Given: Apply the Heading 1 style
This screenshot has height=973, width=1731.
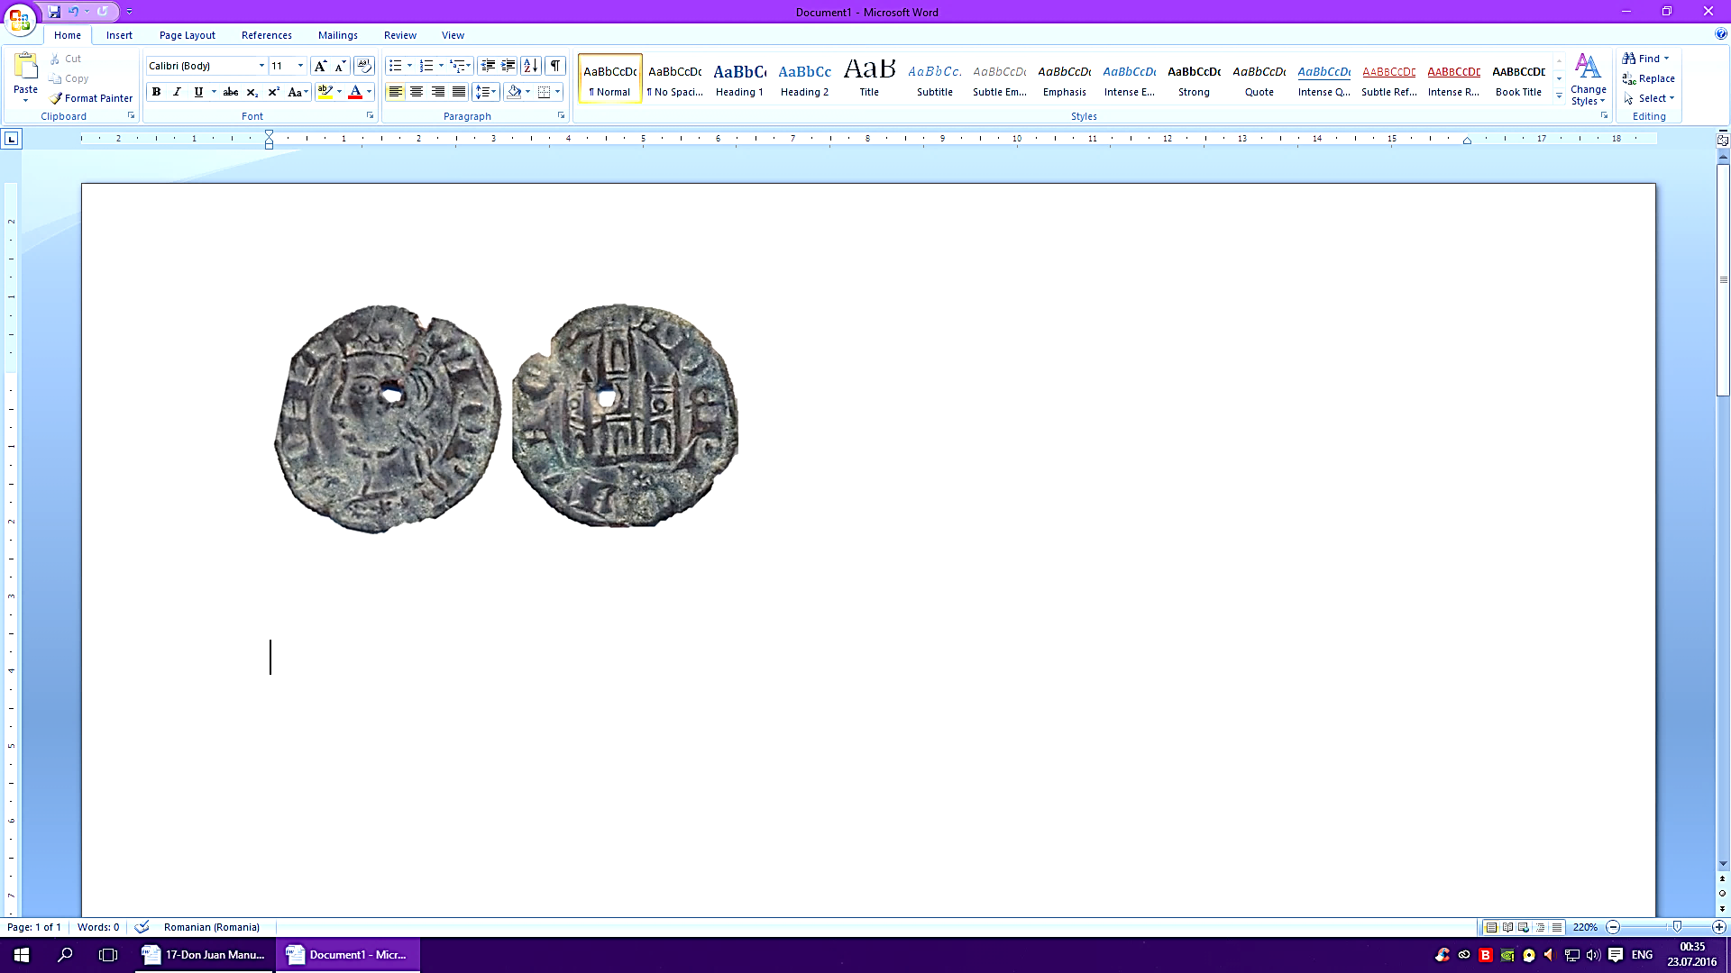Looking at the screenshot, I should click(739, 78).
